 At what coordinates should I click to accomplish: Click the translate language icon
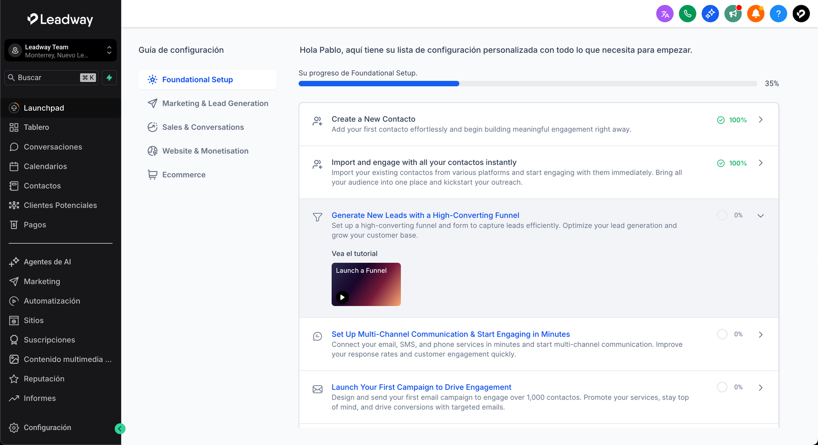point(665,14)
